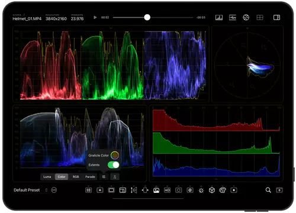Click the picture-in-picture frame icon
Image resolution: width=296 pixels, height=213 pixels.
coord(123,190)
